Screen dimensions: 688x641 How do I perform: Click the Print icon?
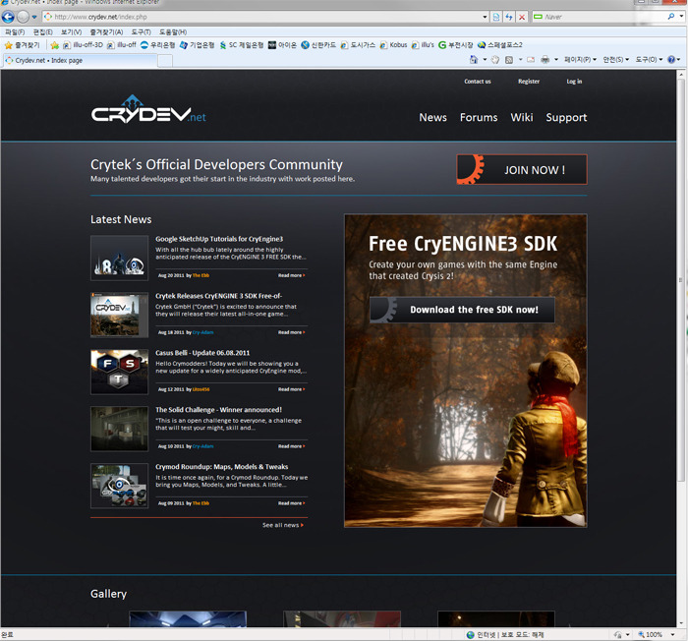(545, 60)
